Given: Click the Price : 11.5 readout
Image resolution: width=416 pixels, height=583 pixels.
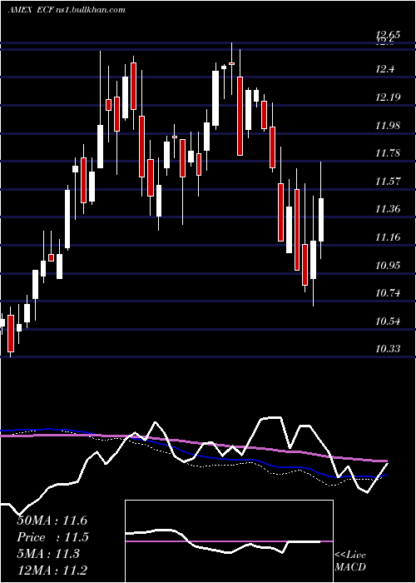Looking at the screenshot, I should [52, 537].
